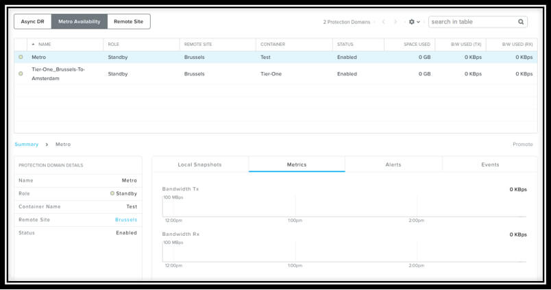
Task: Go to previous page arrow
Action: tap(383, 22)
